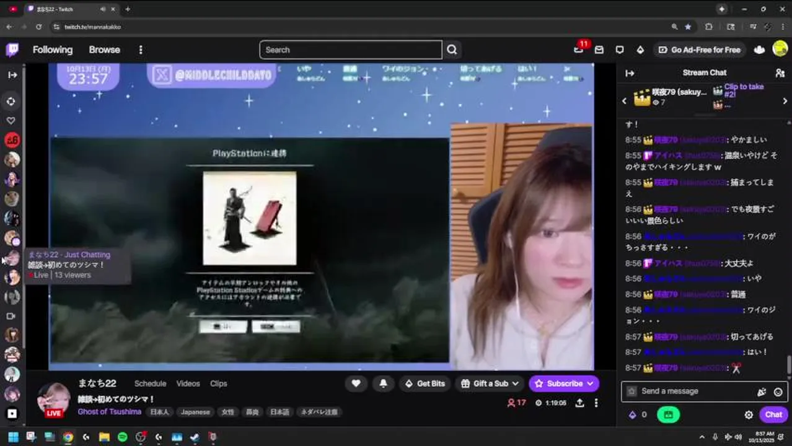Screen dimensions: 792x446
Task: Open the channel Schedule tab
Action: point(150,383)
